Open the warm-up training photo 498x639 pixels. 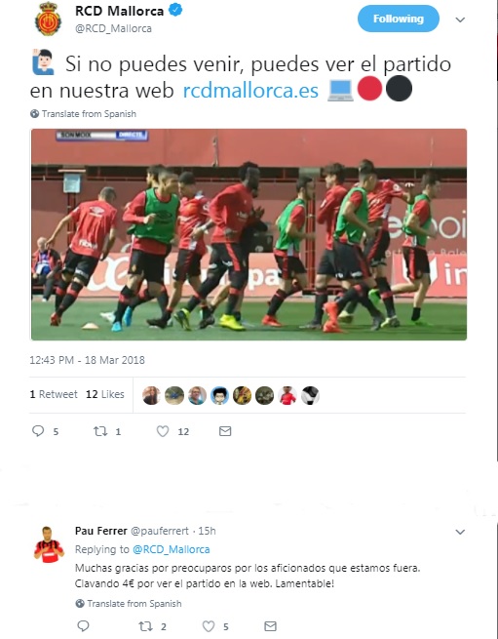(x=249, y=234)
